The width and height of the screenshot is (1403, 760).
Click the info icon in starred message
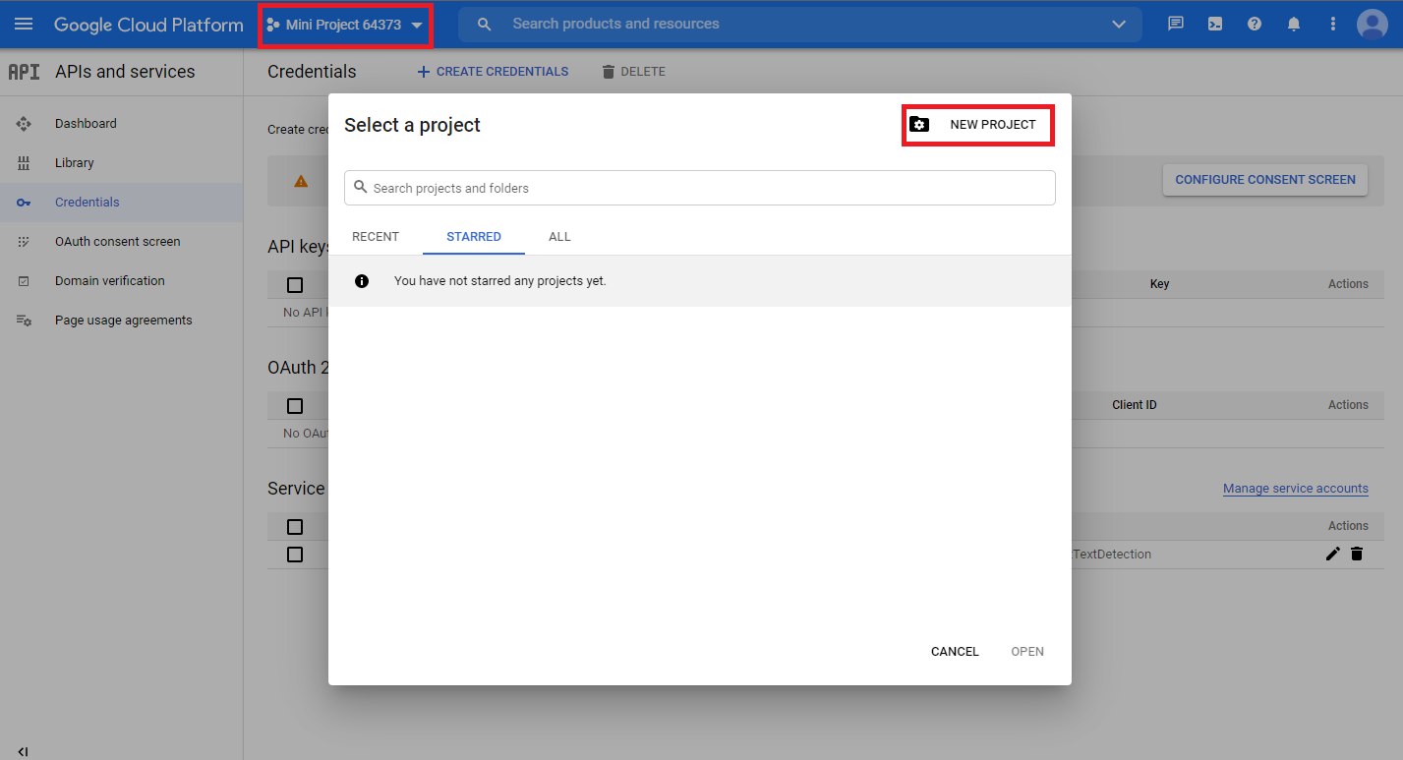[x=362, y=281]
